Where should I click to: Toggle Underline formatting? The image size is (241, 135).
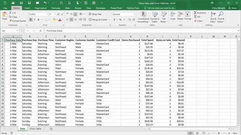coord(38,19)
